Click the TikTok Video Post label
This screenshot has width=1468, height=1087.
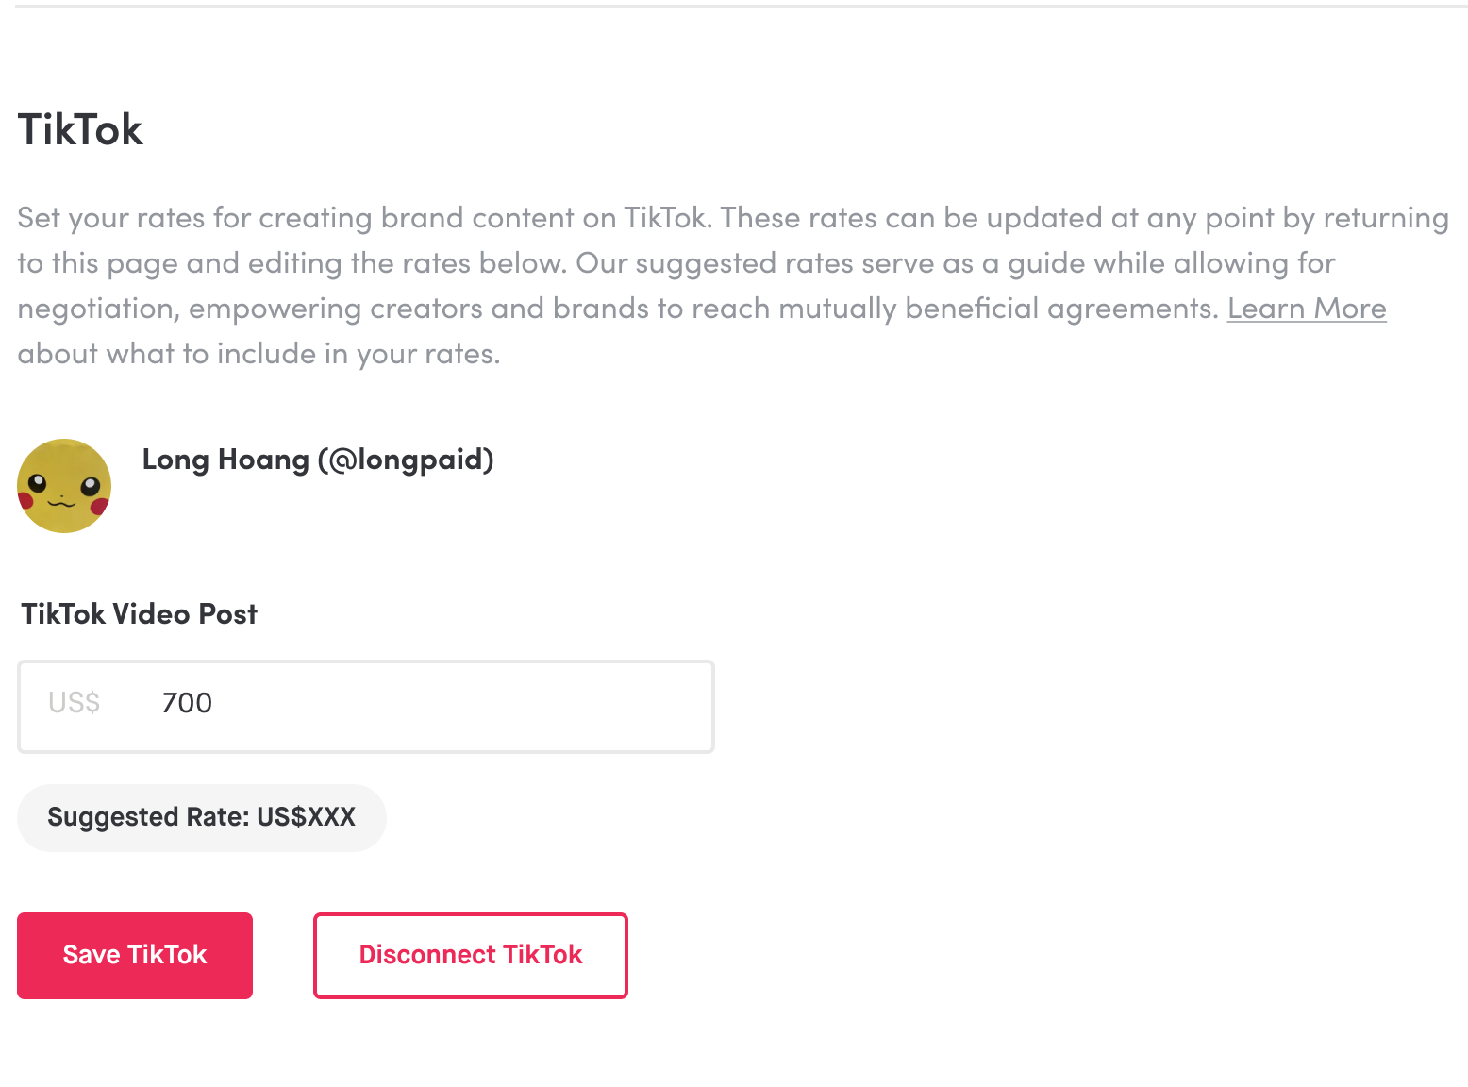(x=139, y=613)
